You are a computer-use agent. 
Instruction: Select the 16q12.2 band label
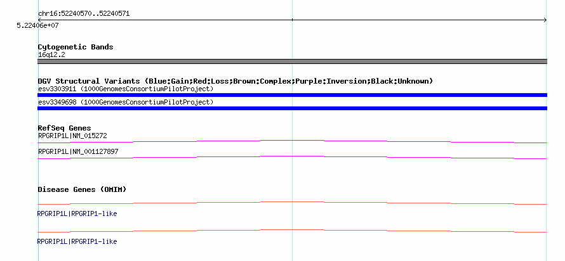pyautogui.click(x=51, y=55)
